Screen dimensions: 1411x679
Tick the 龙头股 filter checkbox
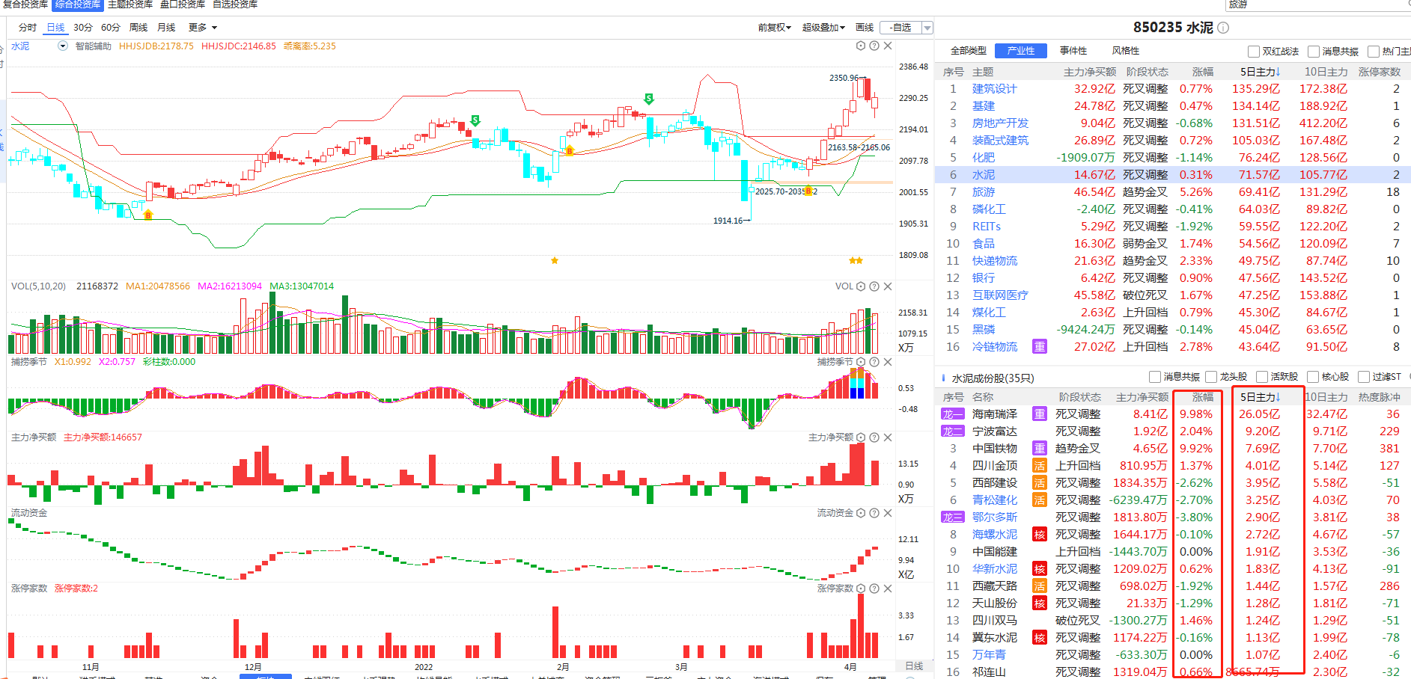pos(1211,377)
